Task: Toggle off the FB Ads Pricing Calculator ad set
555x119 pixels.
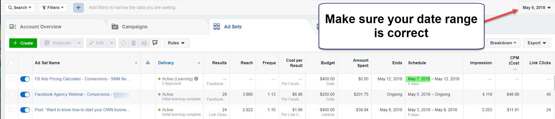Action: [25, 79]
